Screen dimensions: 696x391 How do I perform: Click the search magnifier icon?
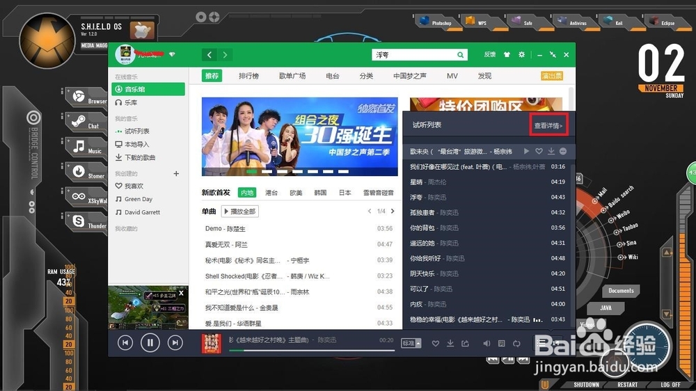460,54
